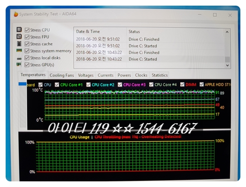Click the disk drive icon beside Stress local disks
The image size is (246, 187).
click(x=19, y=59)
